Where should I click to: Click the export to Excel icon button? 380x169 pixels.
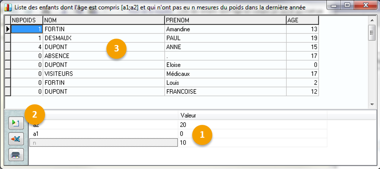tap(16, 139)
